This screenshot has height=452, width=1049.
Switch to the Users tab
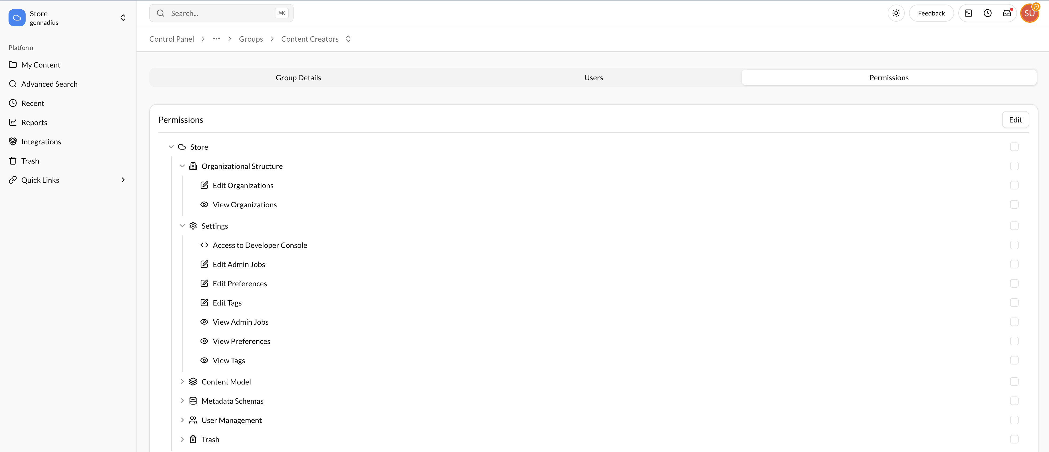593,77
